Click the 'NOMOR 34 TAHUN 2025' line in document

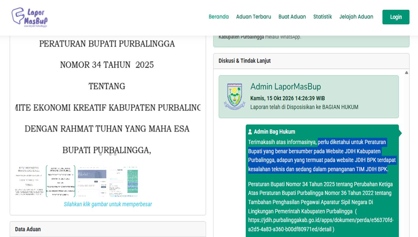[x=107, y=65]
